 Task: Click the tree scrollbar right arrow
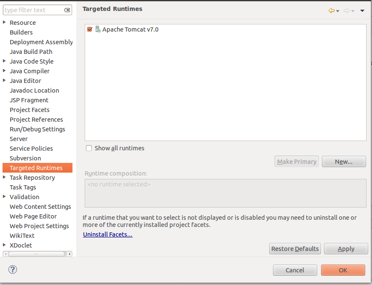pos(70,254)
